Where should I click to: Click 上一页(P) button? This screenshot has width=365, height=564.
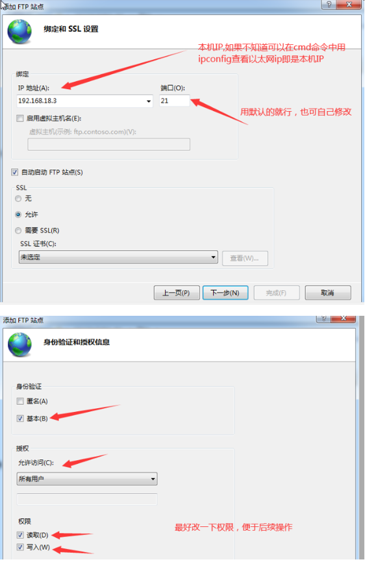[176, 293]
